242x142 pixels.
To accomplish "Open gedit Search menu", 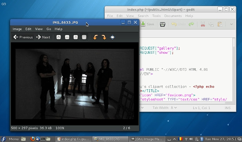I will tap(143, 16).
